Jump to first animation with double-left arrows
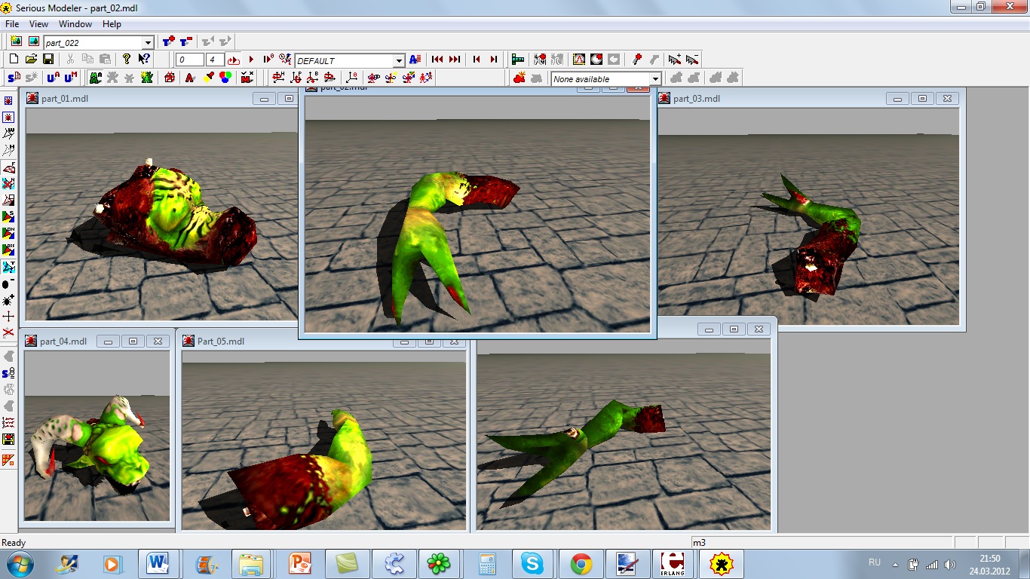 point(437,59)
